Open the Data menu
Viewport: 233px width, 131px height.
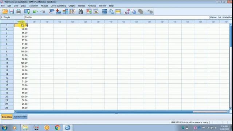click(23, 6)
